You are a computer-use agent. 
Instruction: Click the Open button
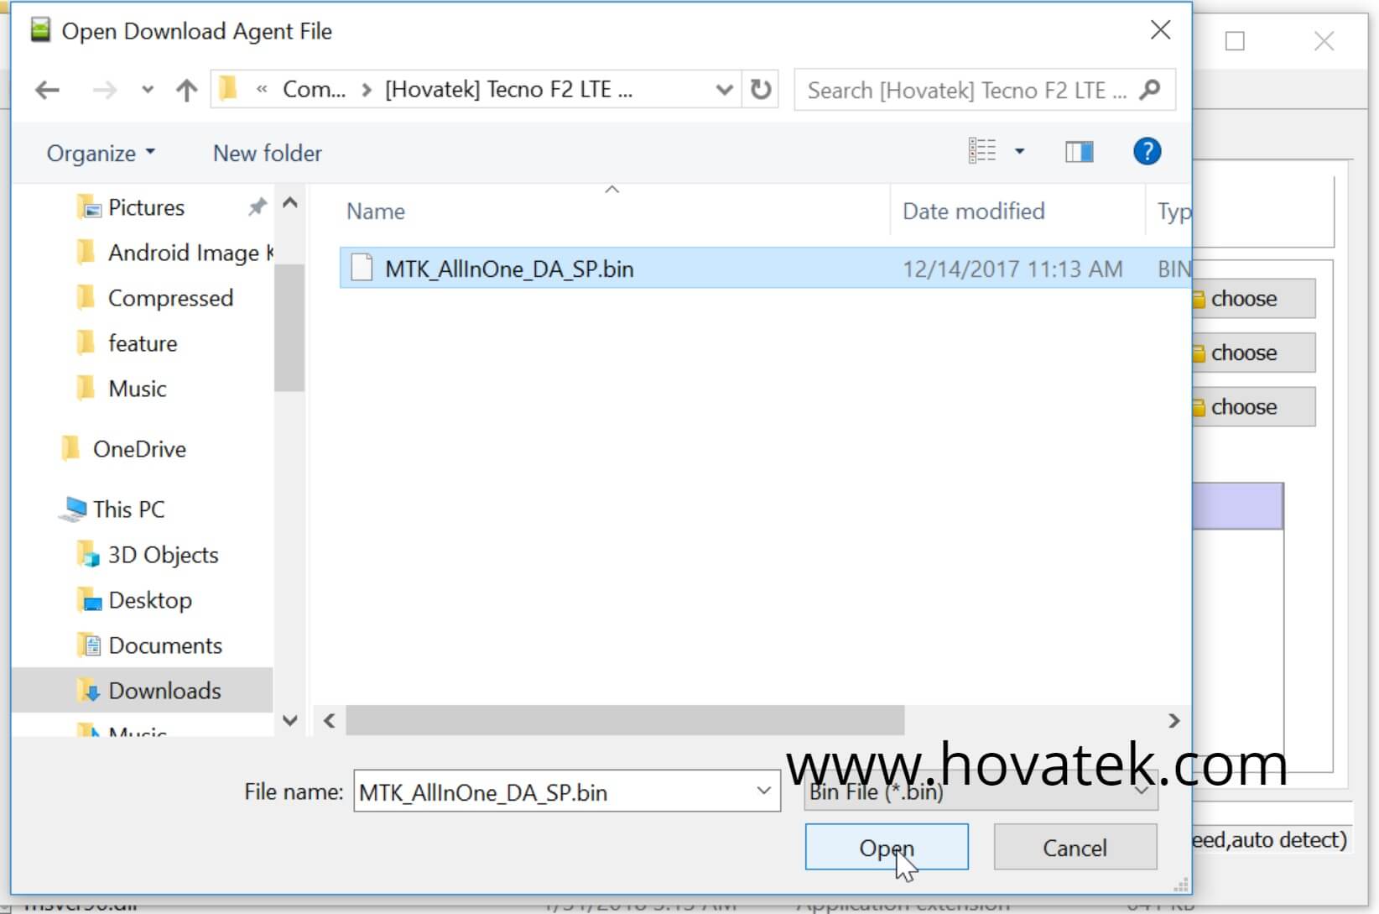coord(886,847)
